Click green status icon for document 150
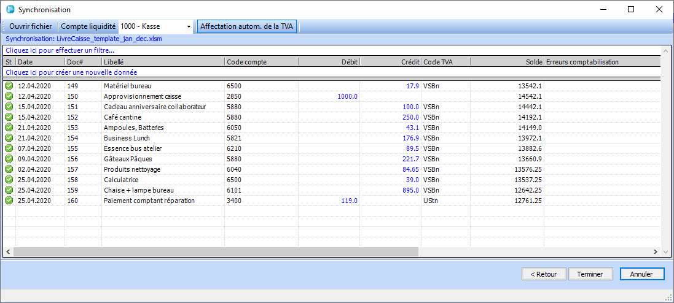Image resolution: width=674 pixels, height=303 pixels. pos(9,96)
